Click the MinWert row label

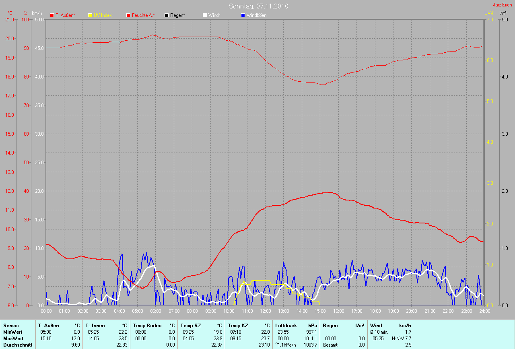pyautogui.click(x=12, y=332)
